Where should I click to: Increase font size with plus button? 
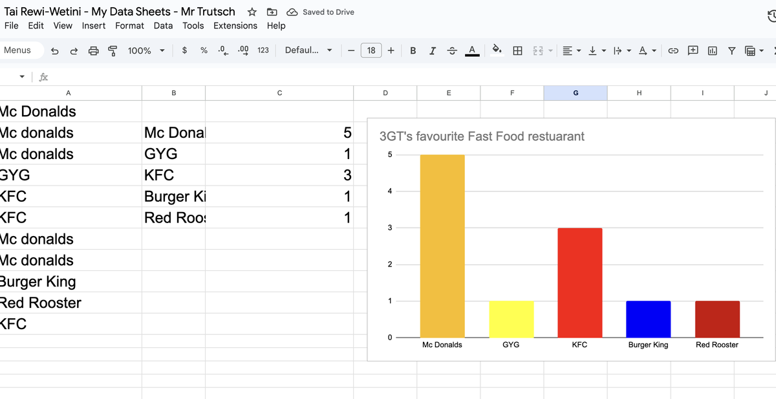tap(391, 50)
